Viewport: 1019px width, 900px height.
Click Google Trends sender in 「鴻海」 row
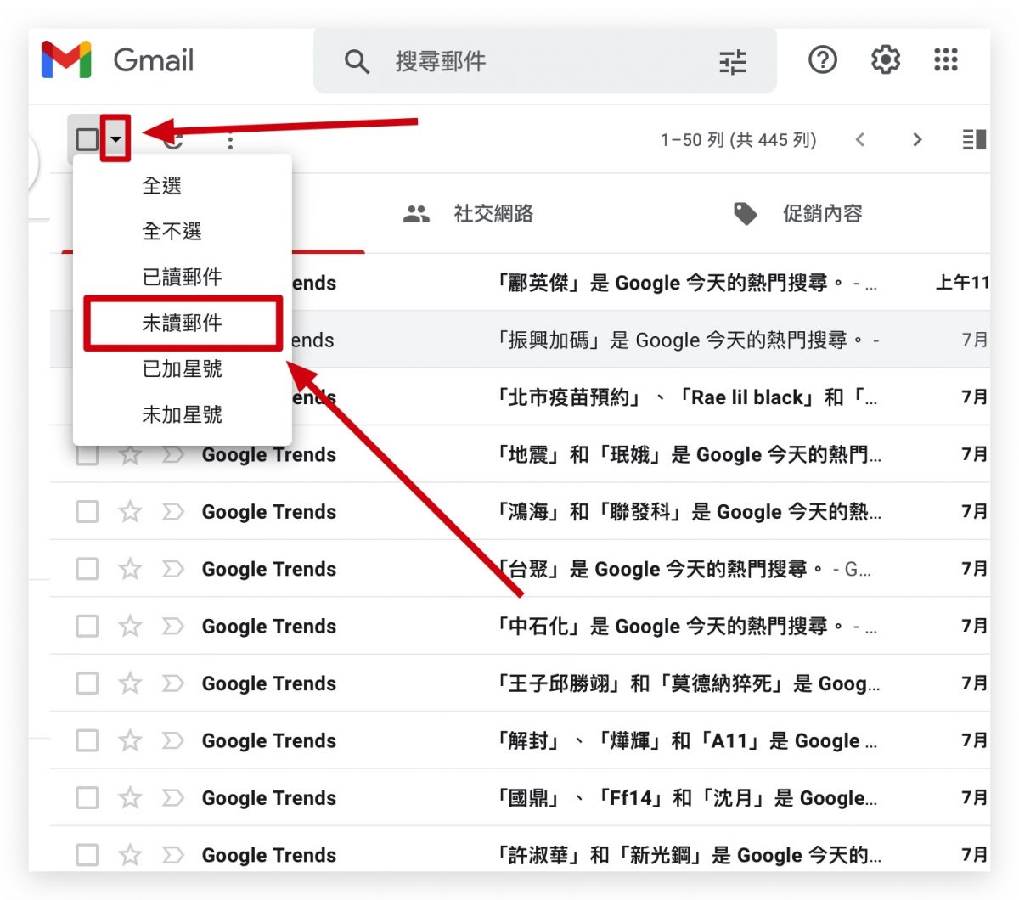pos(269,512)
